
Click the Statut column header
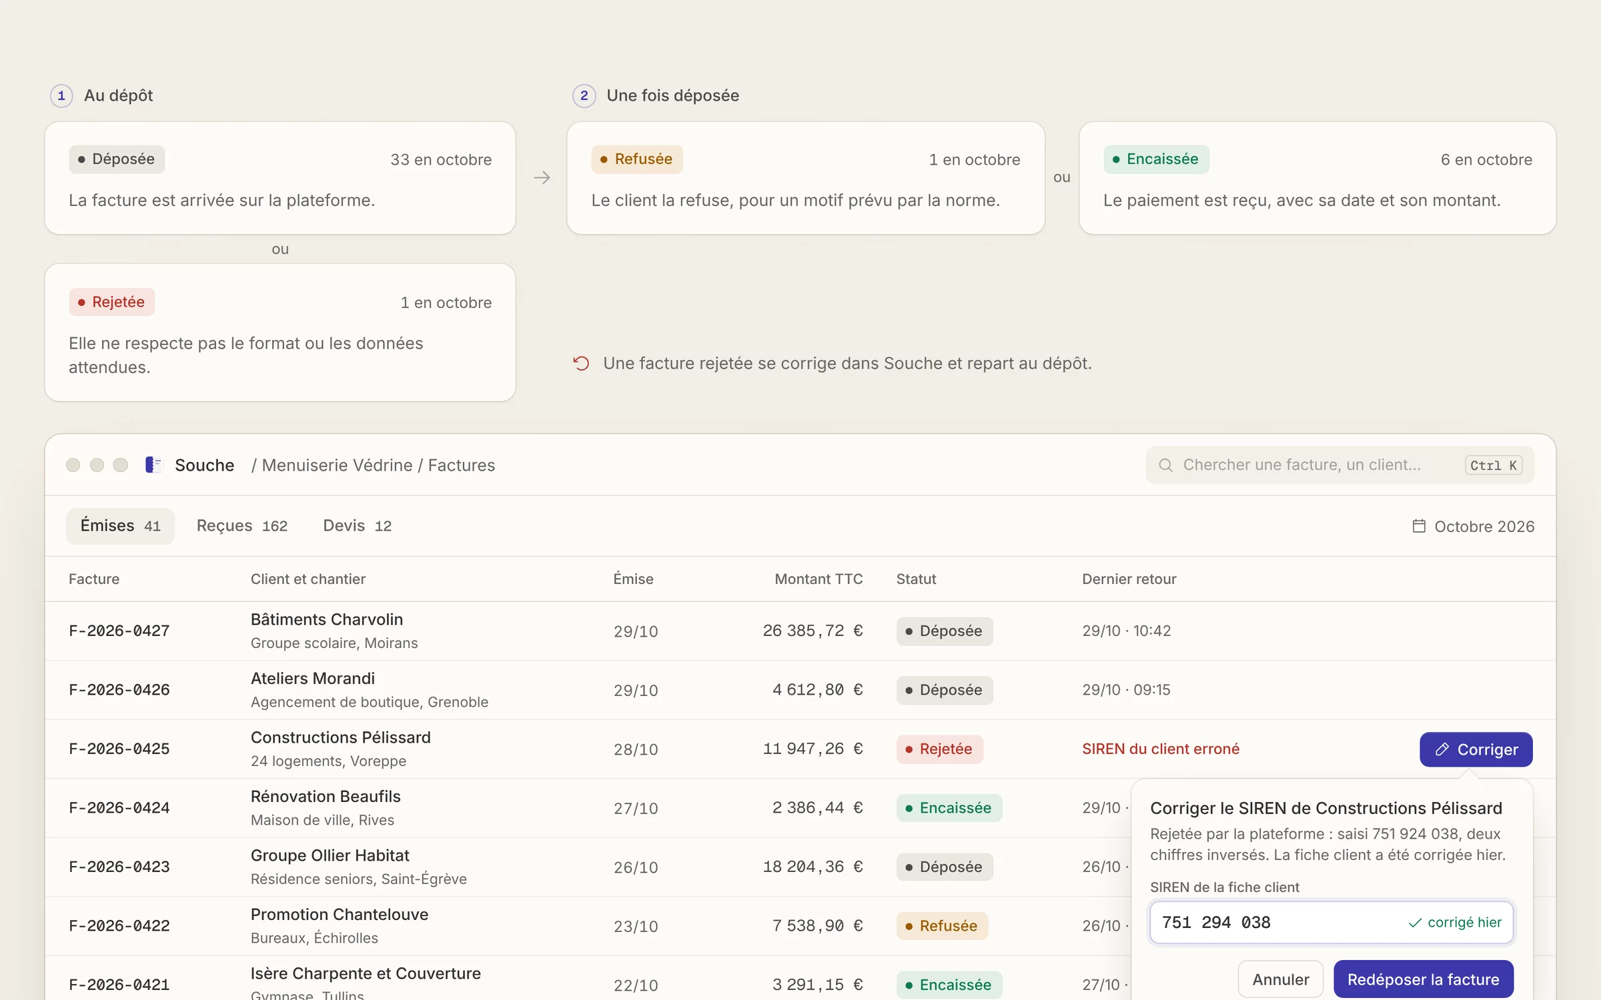[x=916, y=579]
